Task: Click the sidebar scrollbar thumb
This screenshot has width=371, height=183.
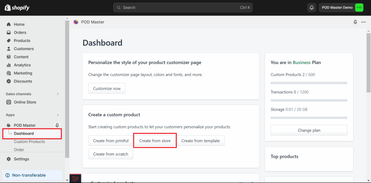Action: 67,90
